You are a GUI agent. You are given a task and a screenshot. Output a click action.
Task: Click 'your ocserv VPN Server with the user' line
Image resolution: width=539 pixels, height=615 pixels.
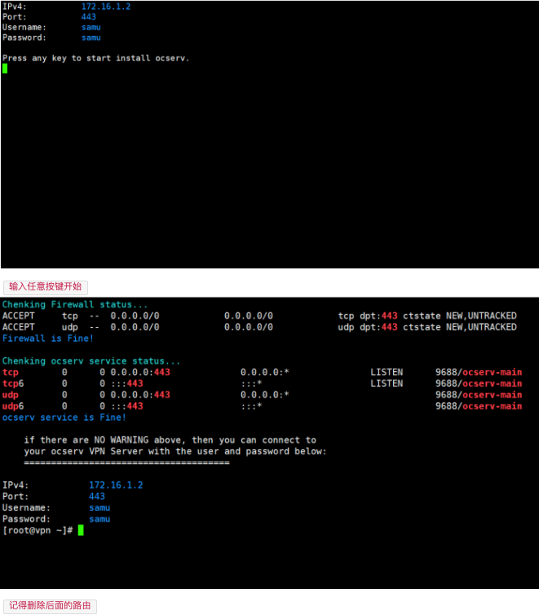tap(175, 451)
